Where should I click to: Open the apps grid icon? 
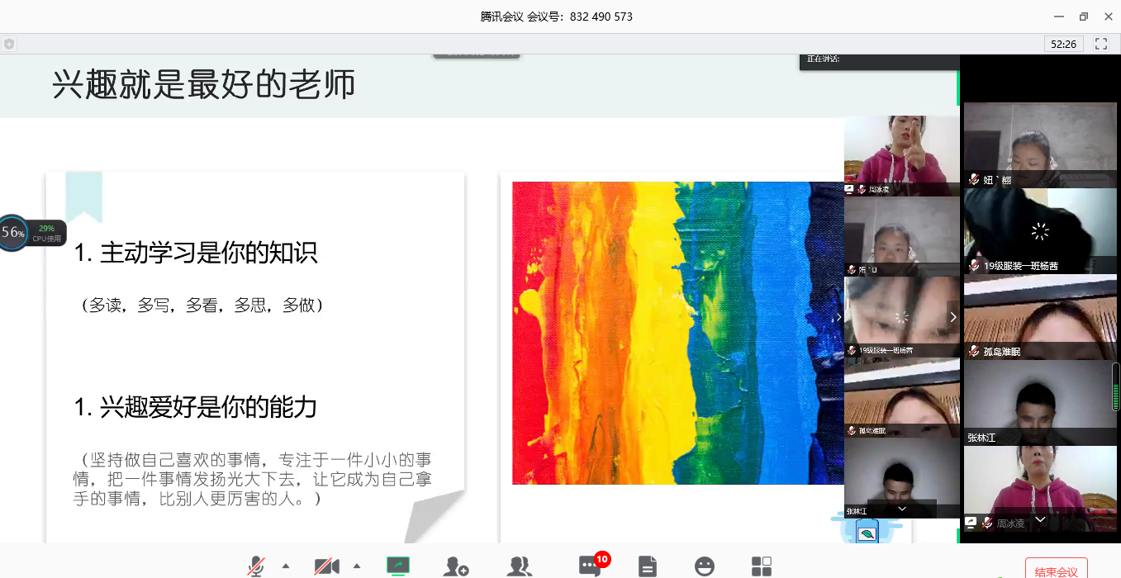[x=762, y=566]
